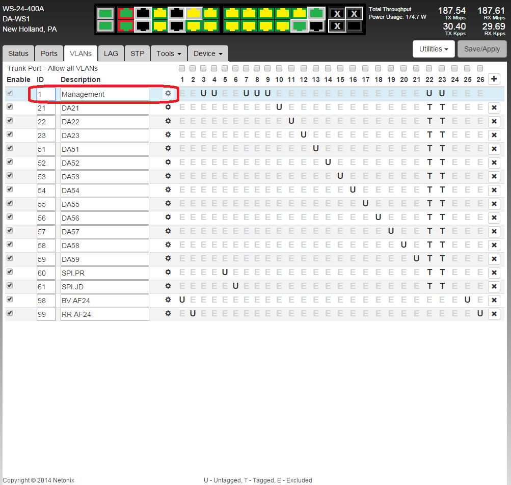
Task: Open settings gear for DA21 VLAN
Action: click(168, 107)
